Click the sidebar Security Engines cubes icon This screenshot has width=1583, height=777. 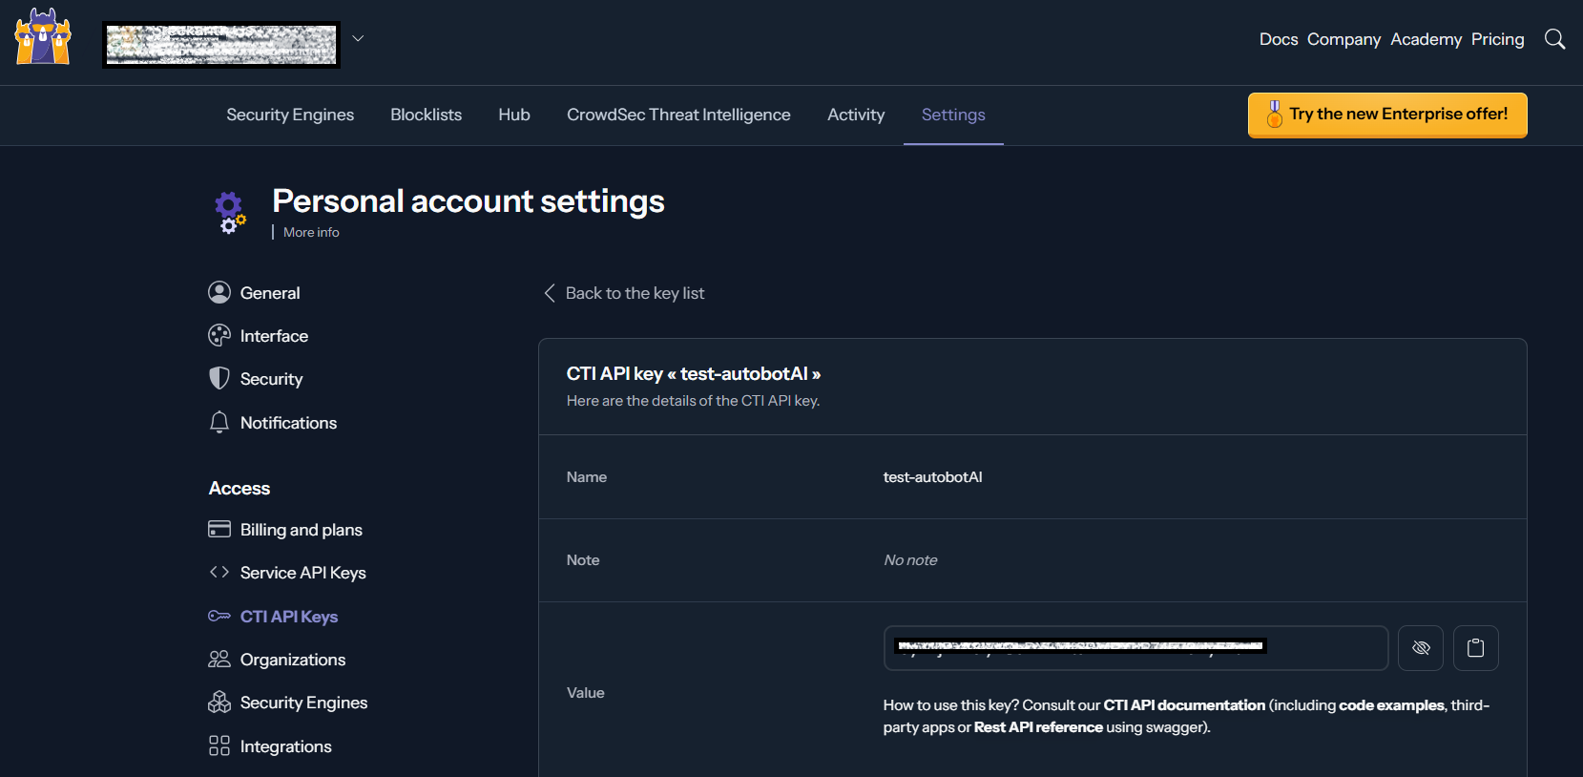click(219, 702)
